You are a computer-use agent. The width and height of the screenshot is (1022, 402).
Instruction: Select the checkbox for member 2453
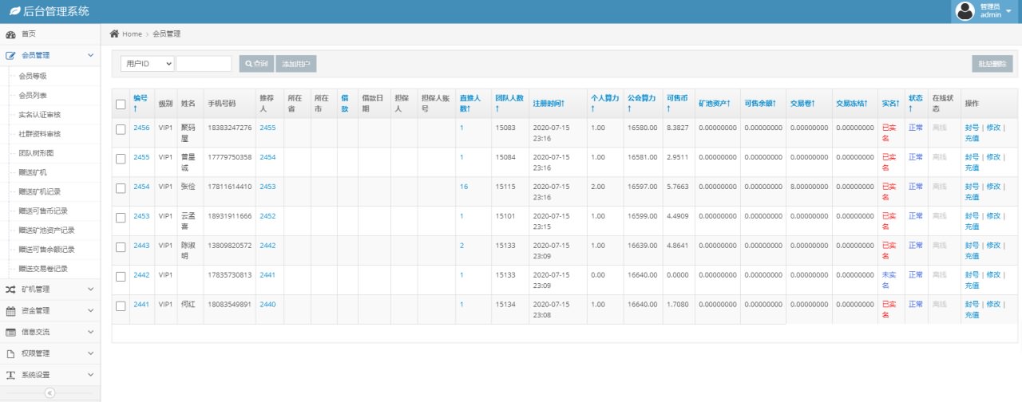[x=121, y=218]
